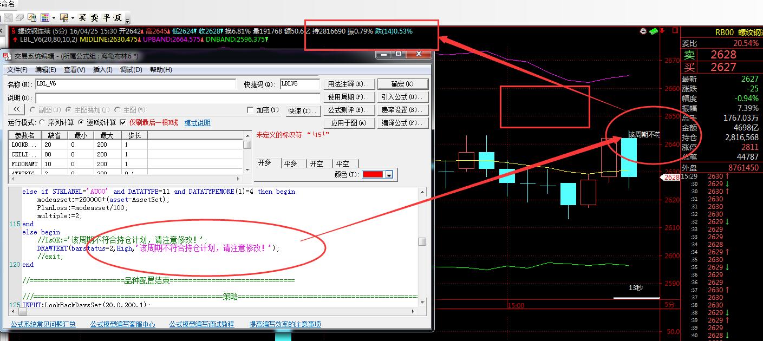Click the colored grid palette toolbar icon

click(x=45, y=18)
